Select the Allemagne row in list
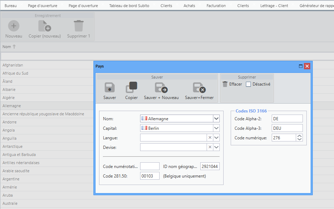This screenshot has width=334, height=209. (x=12, y=106)
